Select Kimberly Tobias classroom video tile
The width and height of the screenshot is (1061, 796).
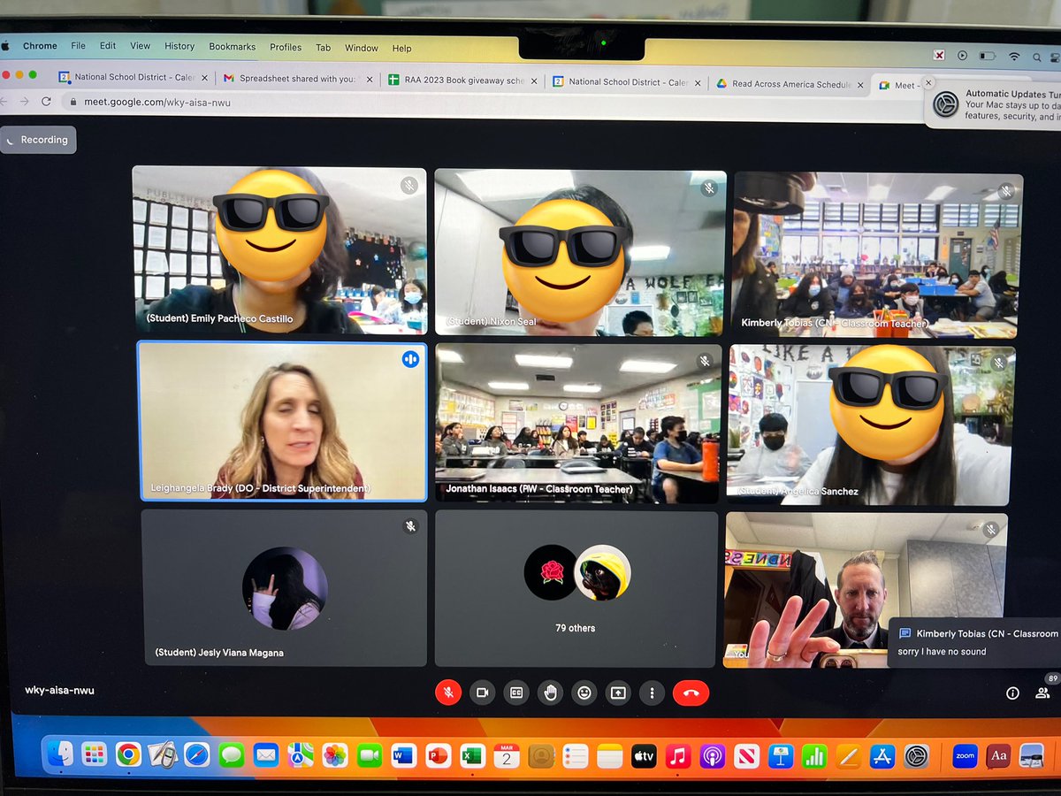click(877, 253)
